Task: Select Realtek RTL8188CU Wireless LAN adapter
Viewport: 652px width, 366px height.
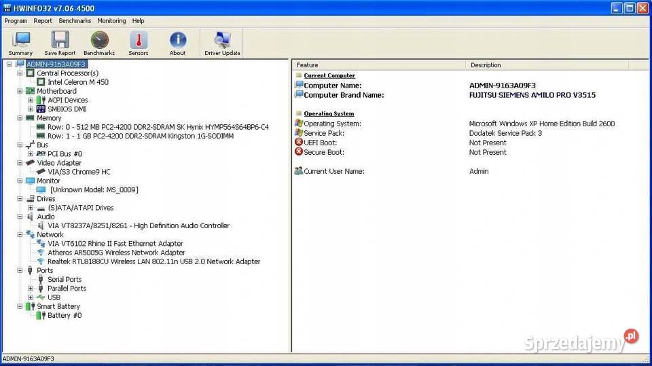Action: [x=154, y=261]
